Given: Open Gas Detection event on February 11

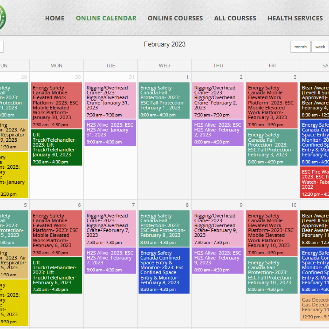Looking at the screenshot, I should pyautogui.click(x=315, y=308).
